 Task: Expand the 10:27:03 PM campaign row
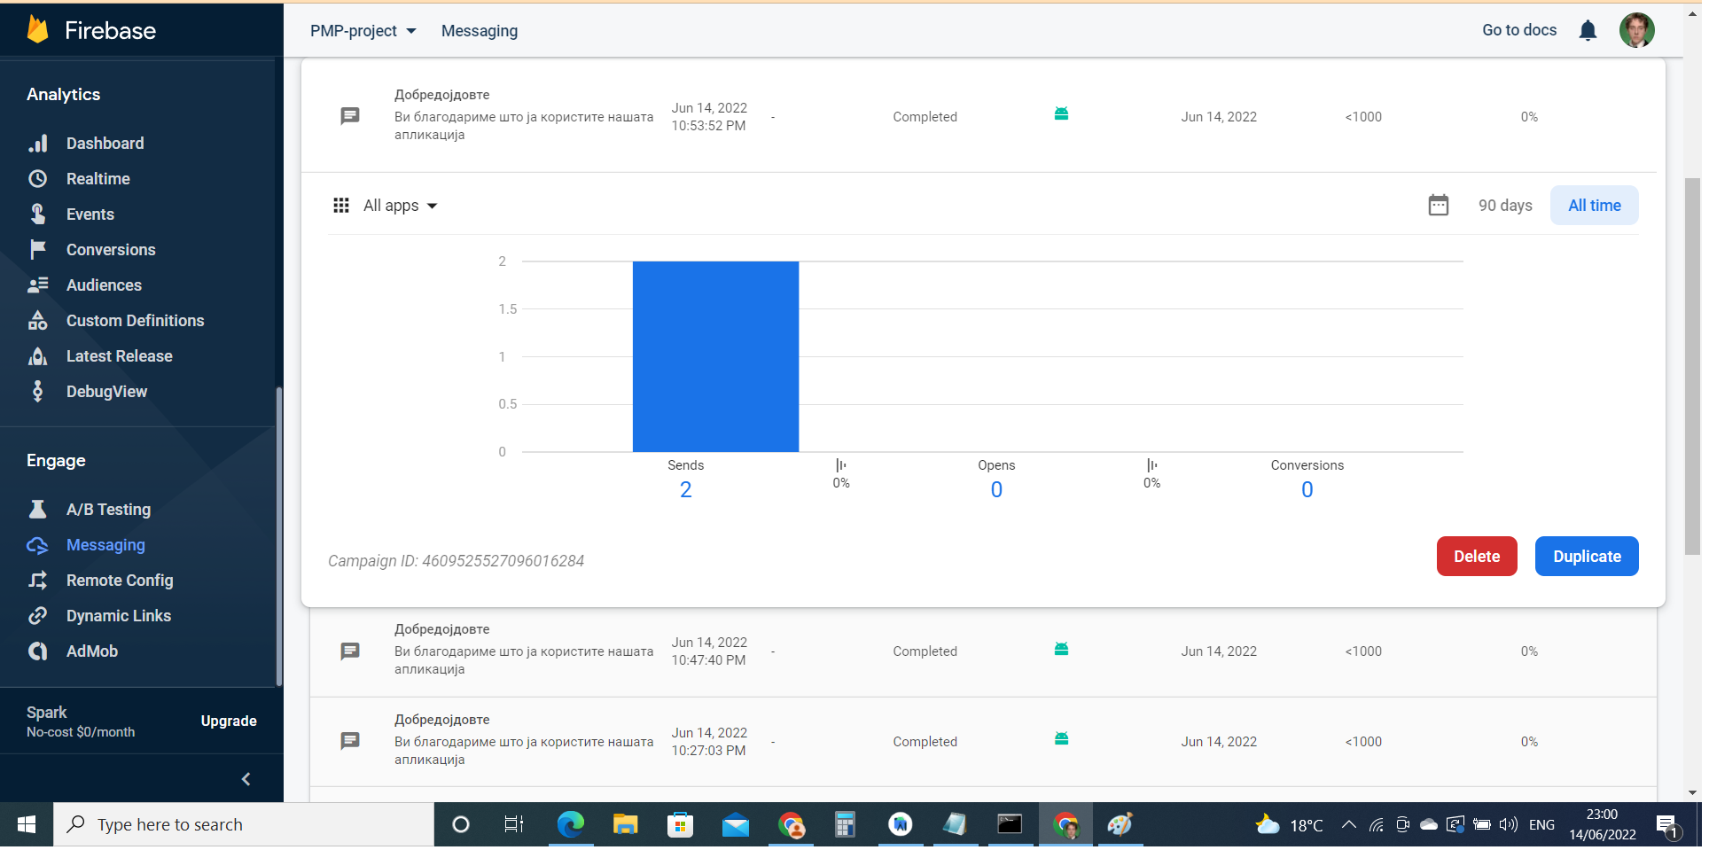[982, 743]
